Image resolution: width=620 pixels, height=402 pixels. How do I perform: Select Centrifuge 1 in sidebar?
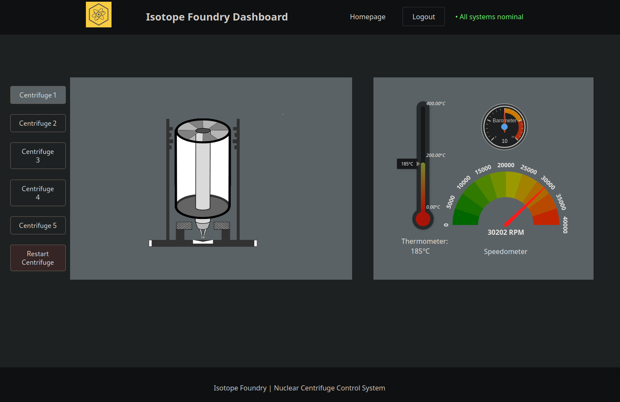click(38, 95)
